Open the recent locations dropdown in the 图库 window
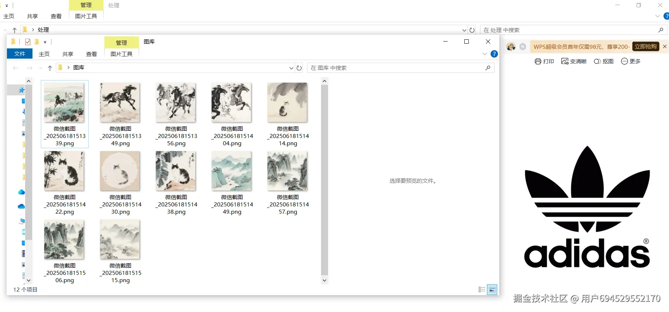The image size is (669, 312). (40, 68)
